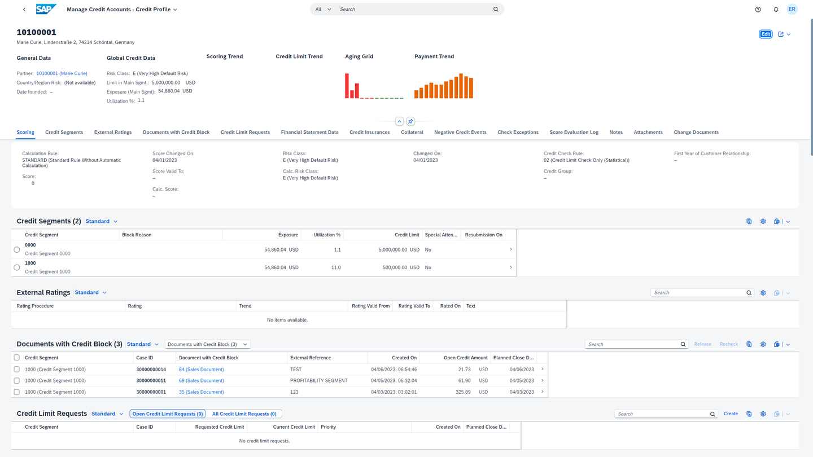
Task: Switch to Credit Segments tab
Action: pos(64,132)
